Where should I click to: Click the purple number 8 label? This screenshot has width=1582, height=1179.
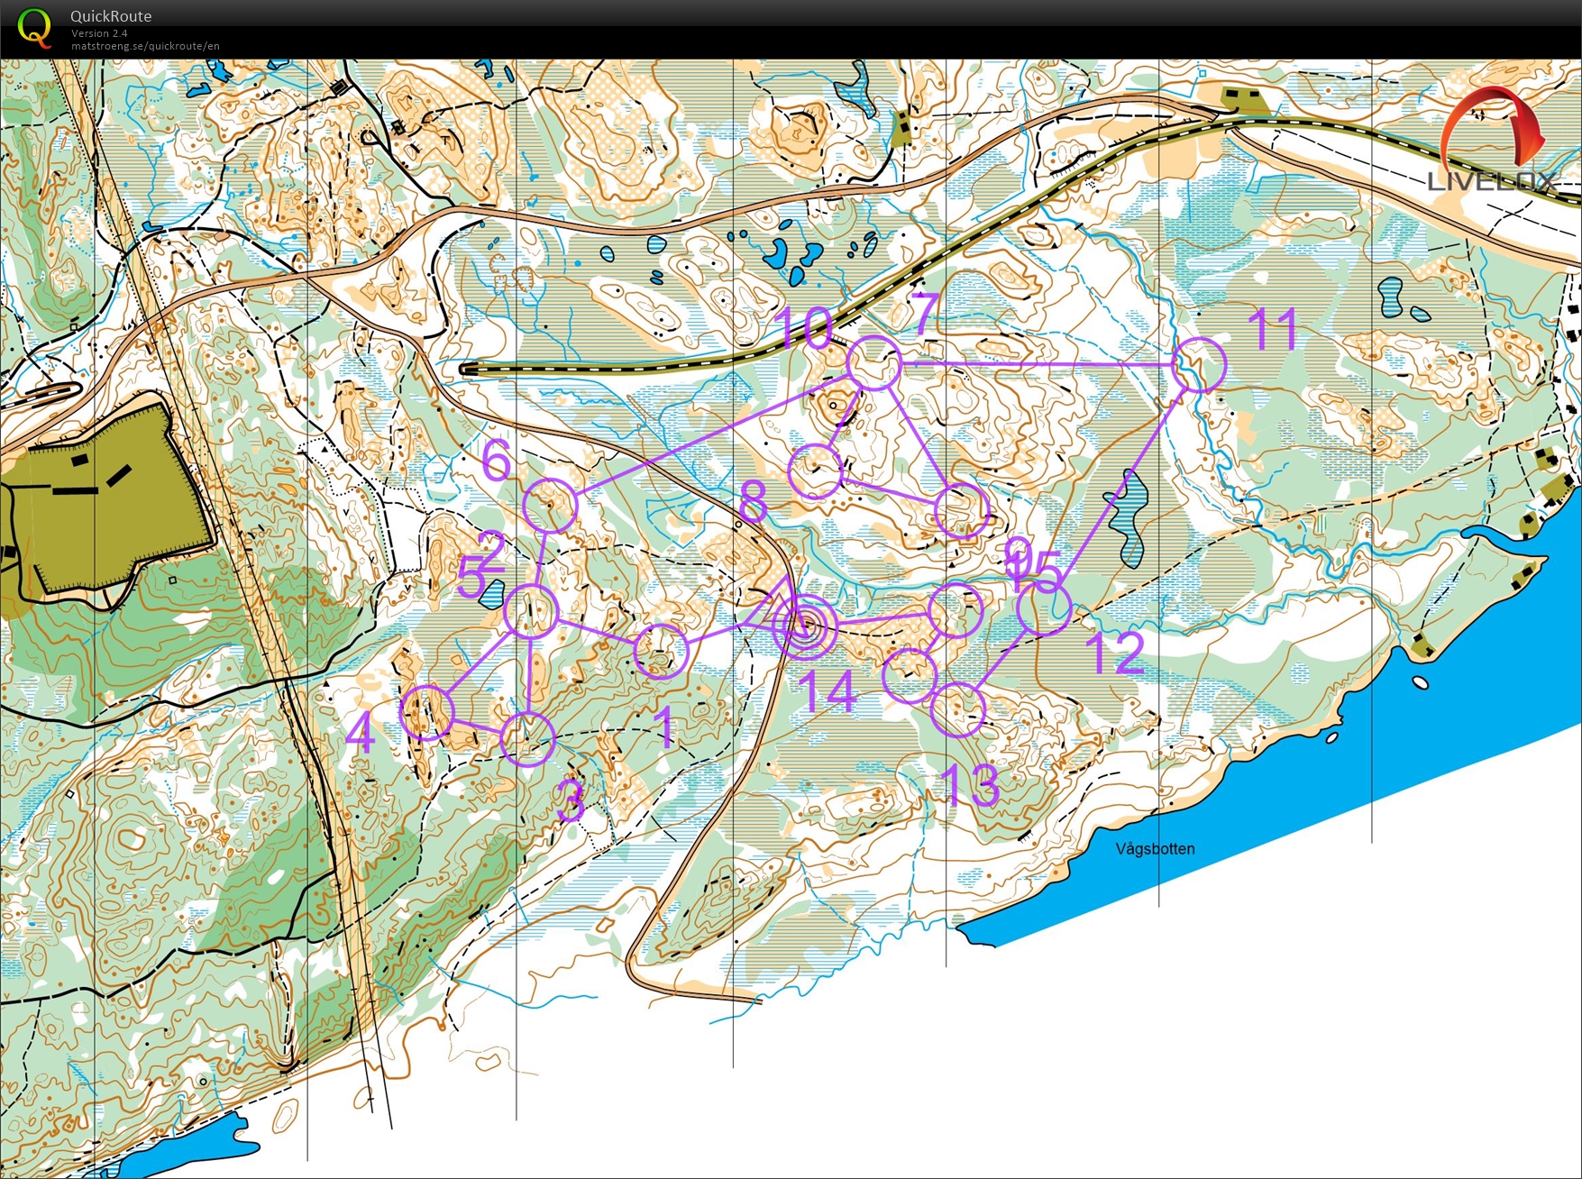point(753,501)
